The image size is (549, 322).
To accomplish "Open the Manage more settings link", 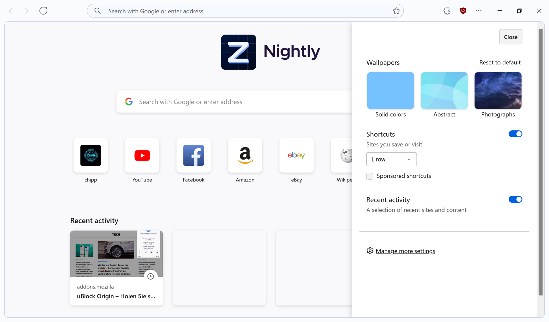I will [x=405, y=251].
